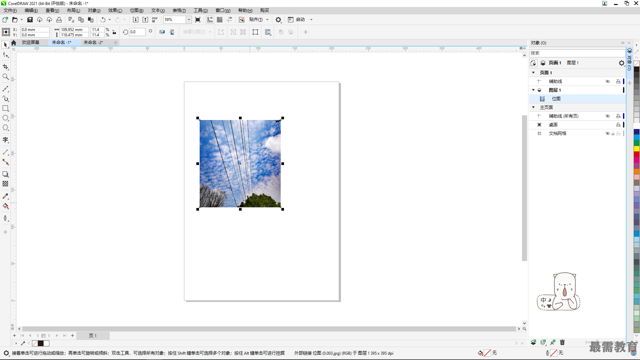Open Options via gear icon in toolbar
The height and width of the screenshot is (360, 640).
pos(278,20)
